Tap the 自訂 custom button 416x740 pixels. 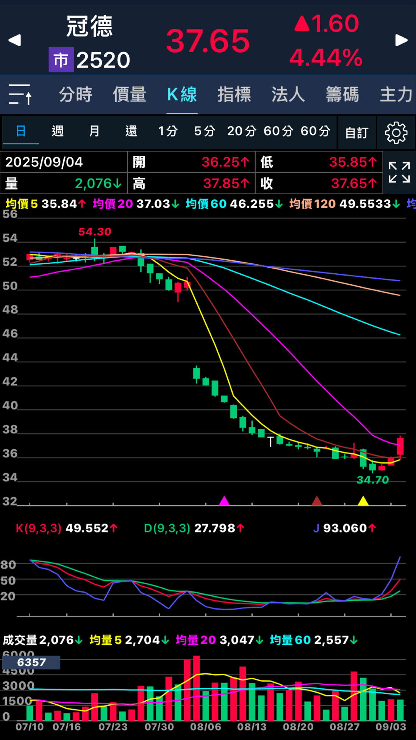(x=357, y=133)
